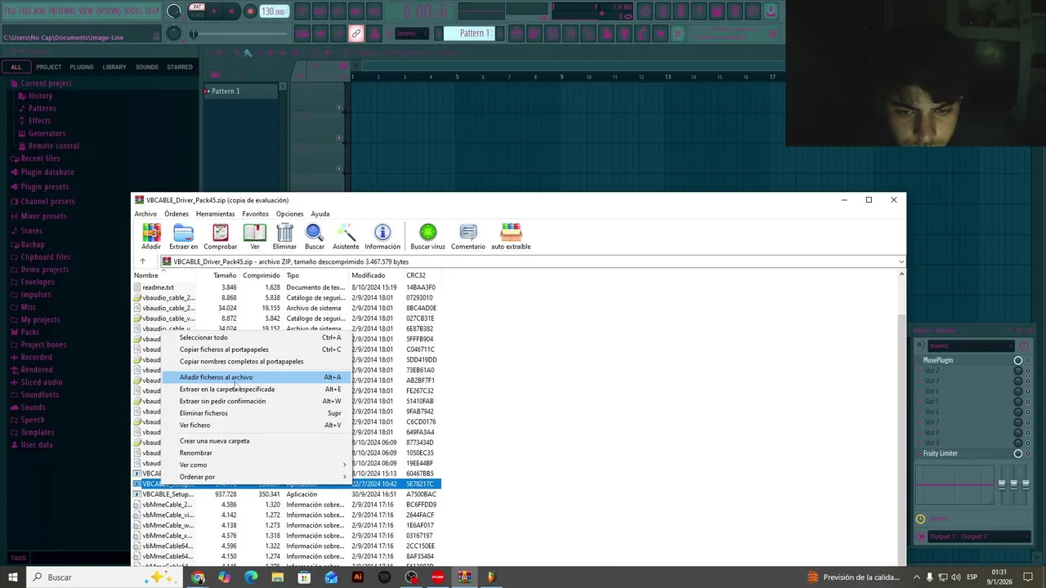Screen dimensions: 1046x588
Task: Click the Comentario toolbar icon
Action: [468, 236]
